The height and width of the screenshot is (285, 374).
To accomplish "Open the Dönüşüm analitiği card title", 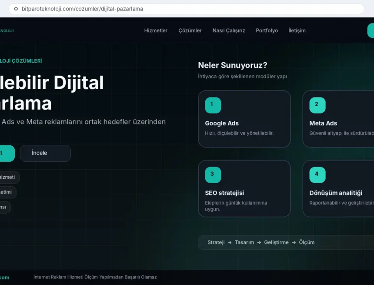I will (336, 193).
